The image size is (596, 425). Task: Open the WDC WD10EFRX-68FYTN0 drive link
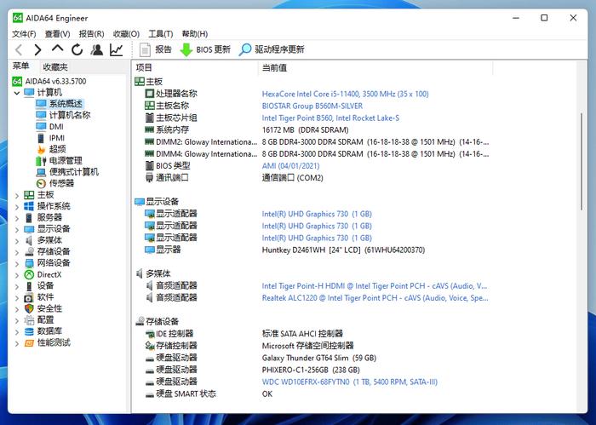pyautogui.click(x=350, y=382)
